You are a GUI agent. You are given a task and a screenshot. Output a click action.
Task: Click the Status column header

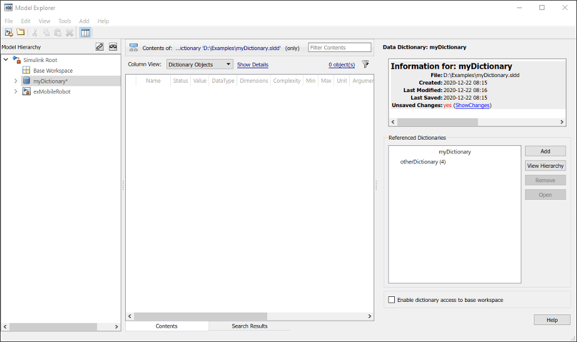point(181,81)
